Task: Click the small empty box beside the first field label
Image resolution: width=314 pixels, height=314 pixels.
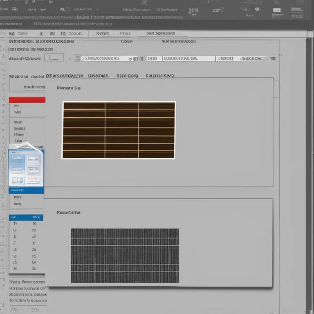Action: [x=54, y=58]
